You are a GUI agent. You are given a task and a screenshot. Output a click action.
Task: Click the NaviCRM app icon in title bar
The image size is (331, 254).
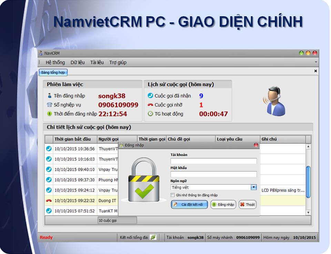41,53
